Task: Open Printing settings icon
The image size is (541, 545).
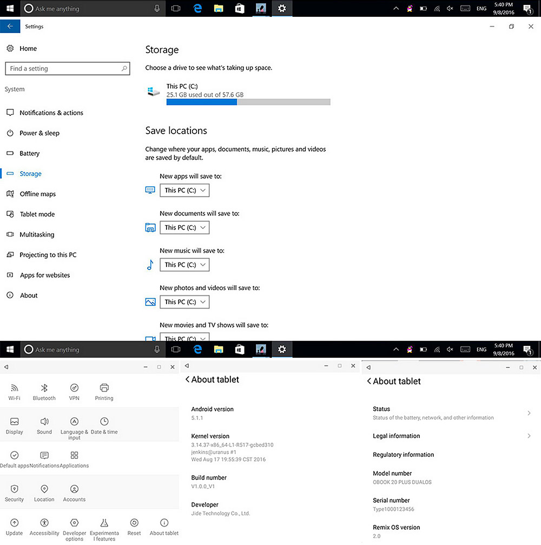Action: pyautogui.click(x=104, y=392)
